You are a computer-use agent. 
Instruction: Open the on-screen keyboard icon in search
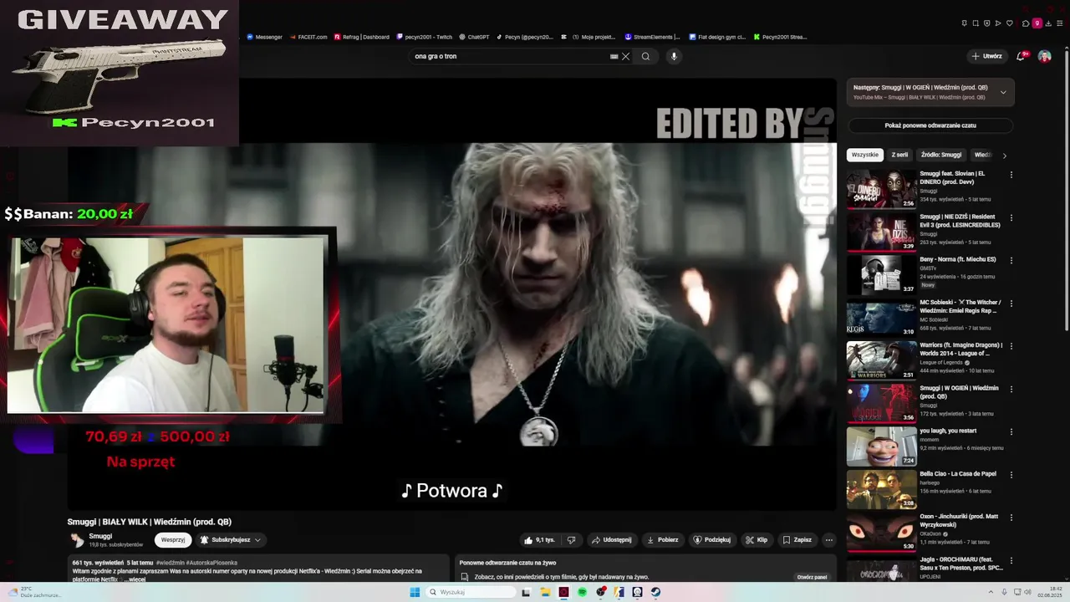tap(614, 56)
